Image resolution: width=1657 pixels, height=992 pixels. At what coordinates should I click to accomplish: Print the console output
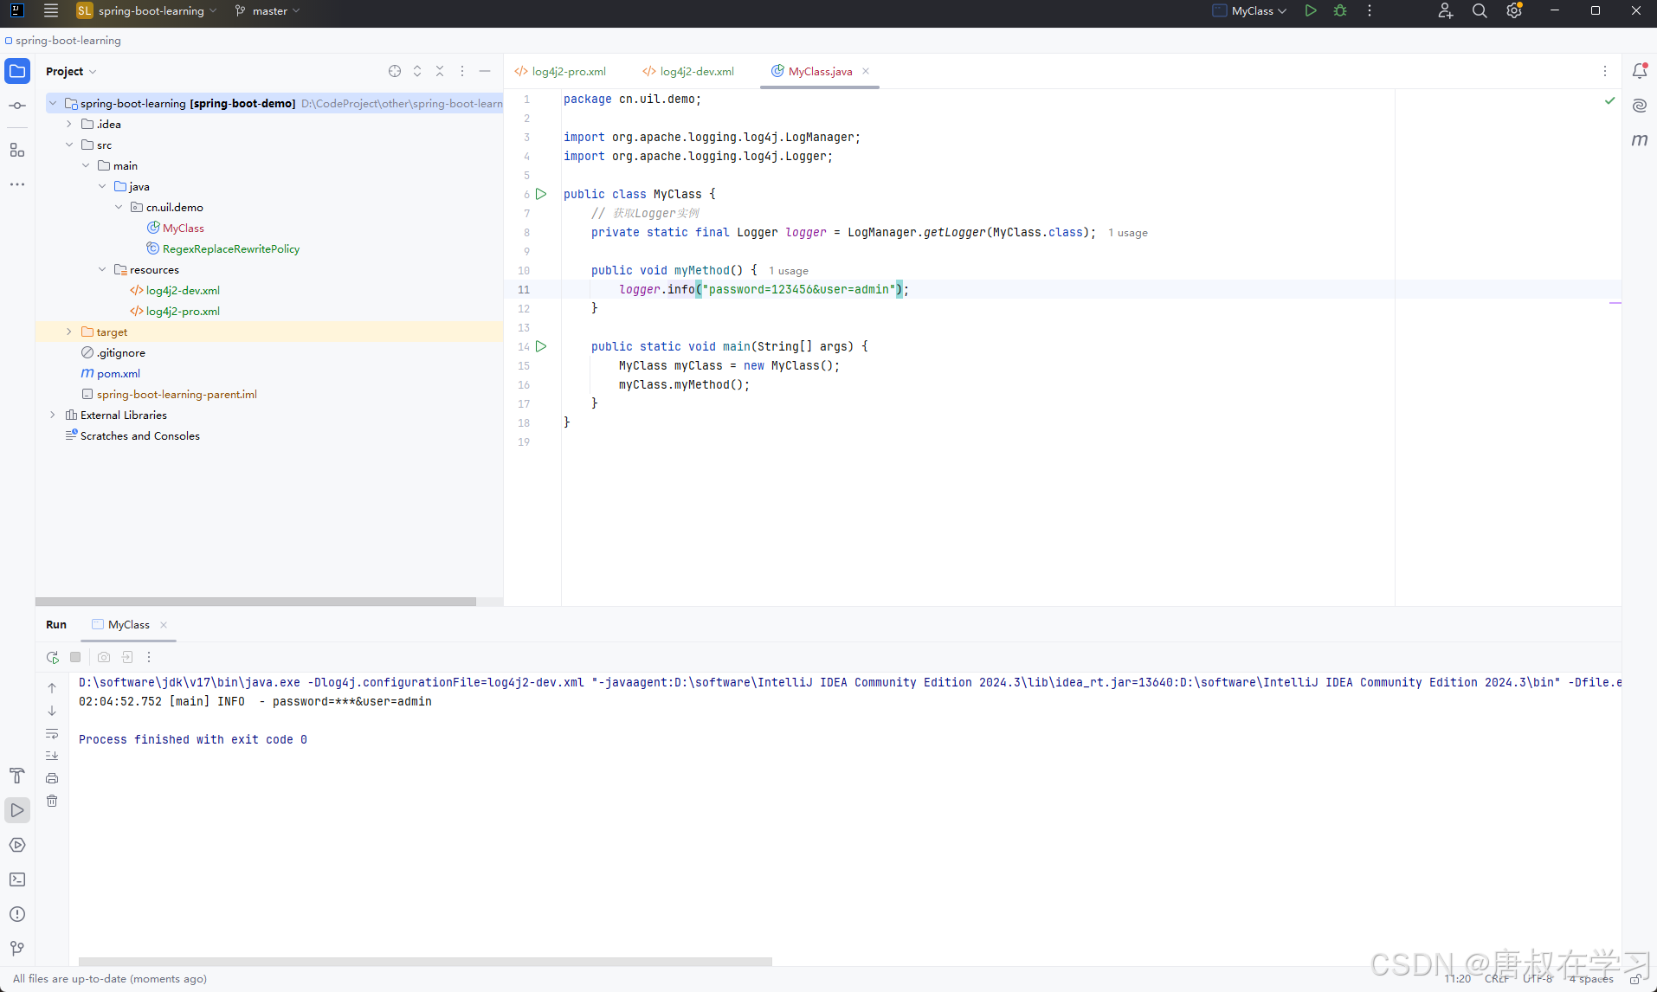tap(52, 778)
